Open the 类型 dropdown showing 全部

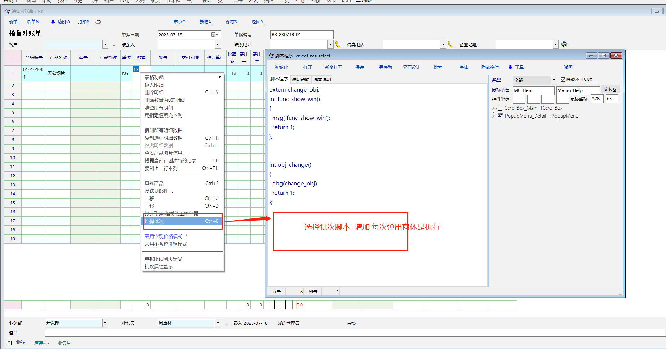coord(553,80)
